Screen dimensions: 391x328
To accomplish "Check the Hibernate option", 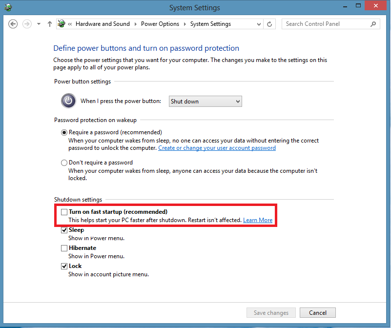I will [64, 248].
